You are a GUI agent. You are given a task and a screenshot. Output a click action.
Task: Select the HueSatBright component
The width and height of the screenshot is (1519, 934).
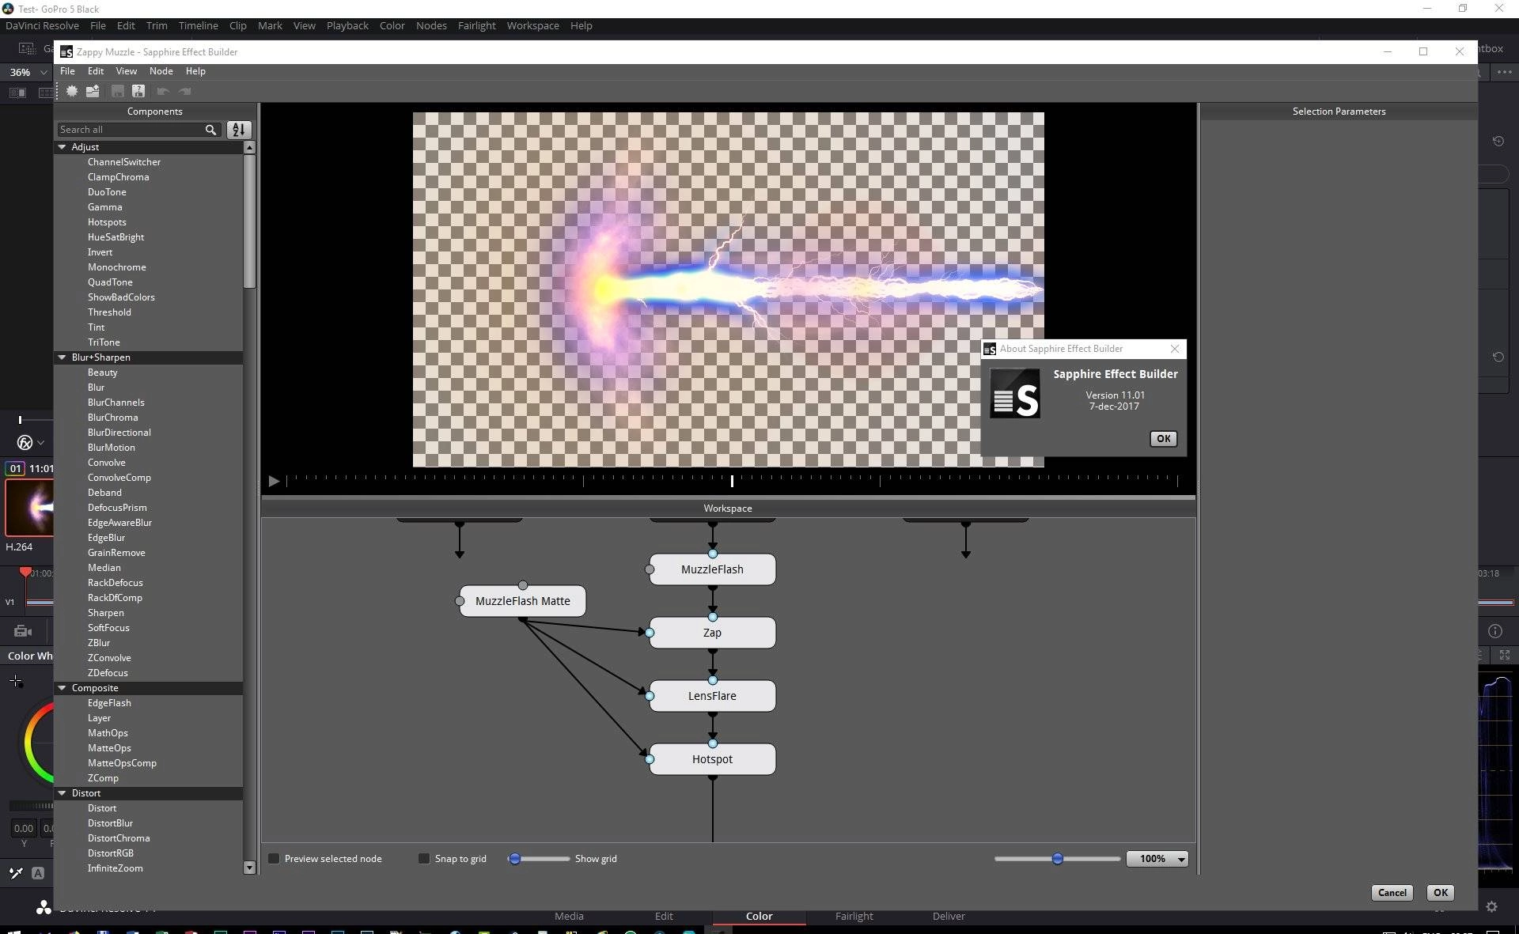point(116,237)
